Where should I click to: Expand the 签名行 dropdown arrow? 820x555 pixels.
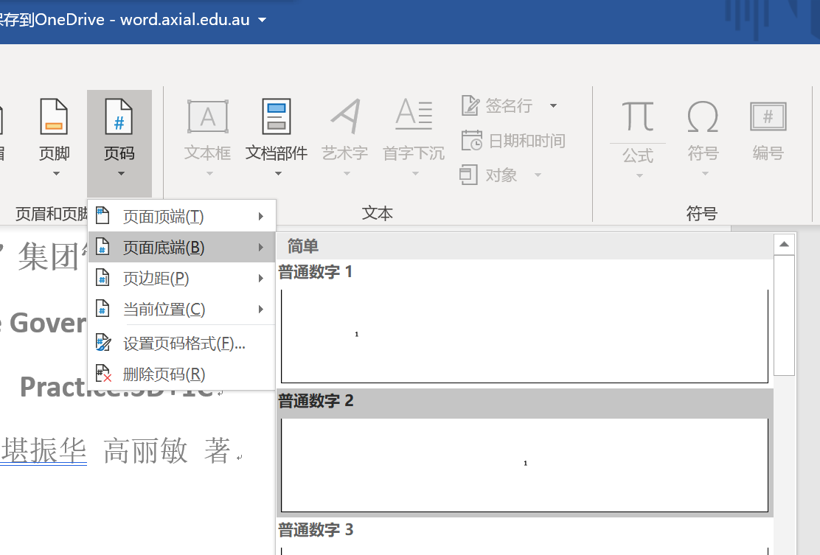(x=553, y=106)
